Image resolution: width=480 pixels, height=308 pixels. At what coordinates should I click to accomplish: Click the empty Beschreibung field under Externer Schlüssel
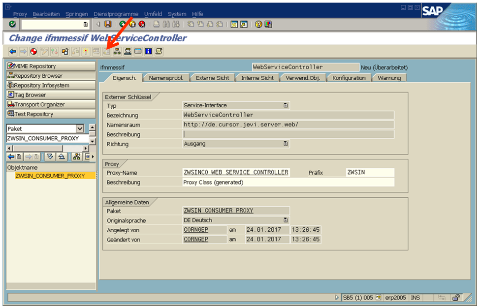(x=288, y=134)
